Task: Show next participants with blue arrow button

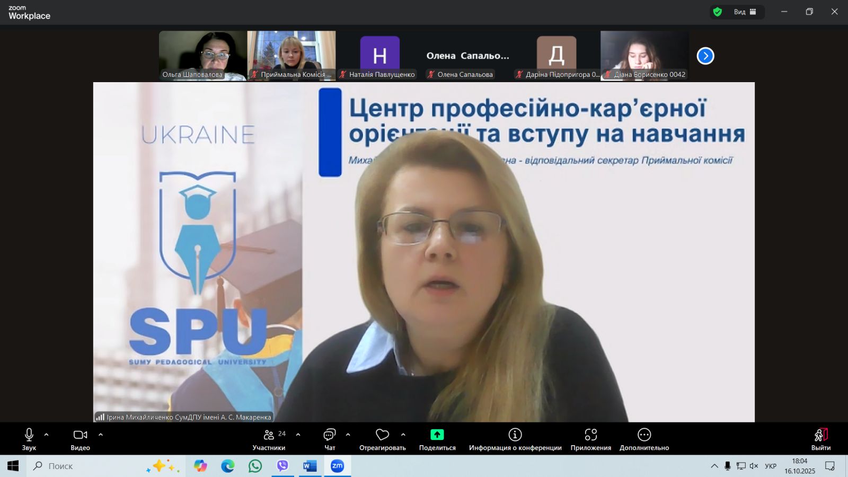Action: pyautogui.click(x=705, y=56)
